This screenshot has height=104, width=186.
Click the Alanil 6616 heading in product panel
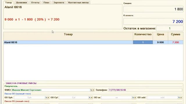(13, 7)
